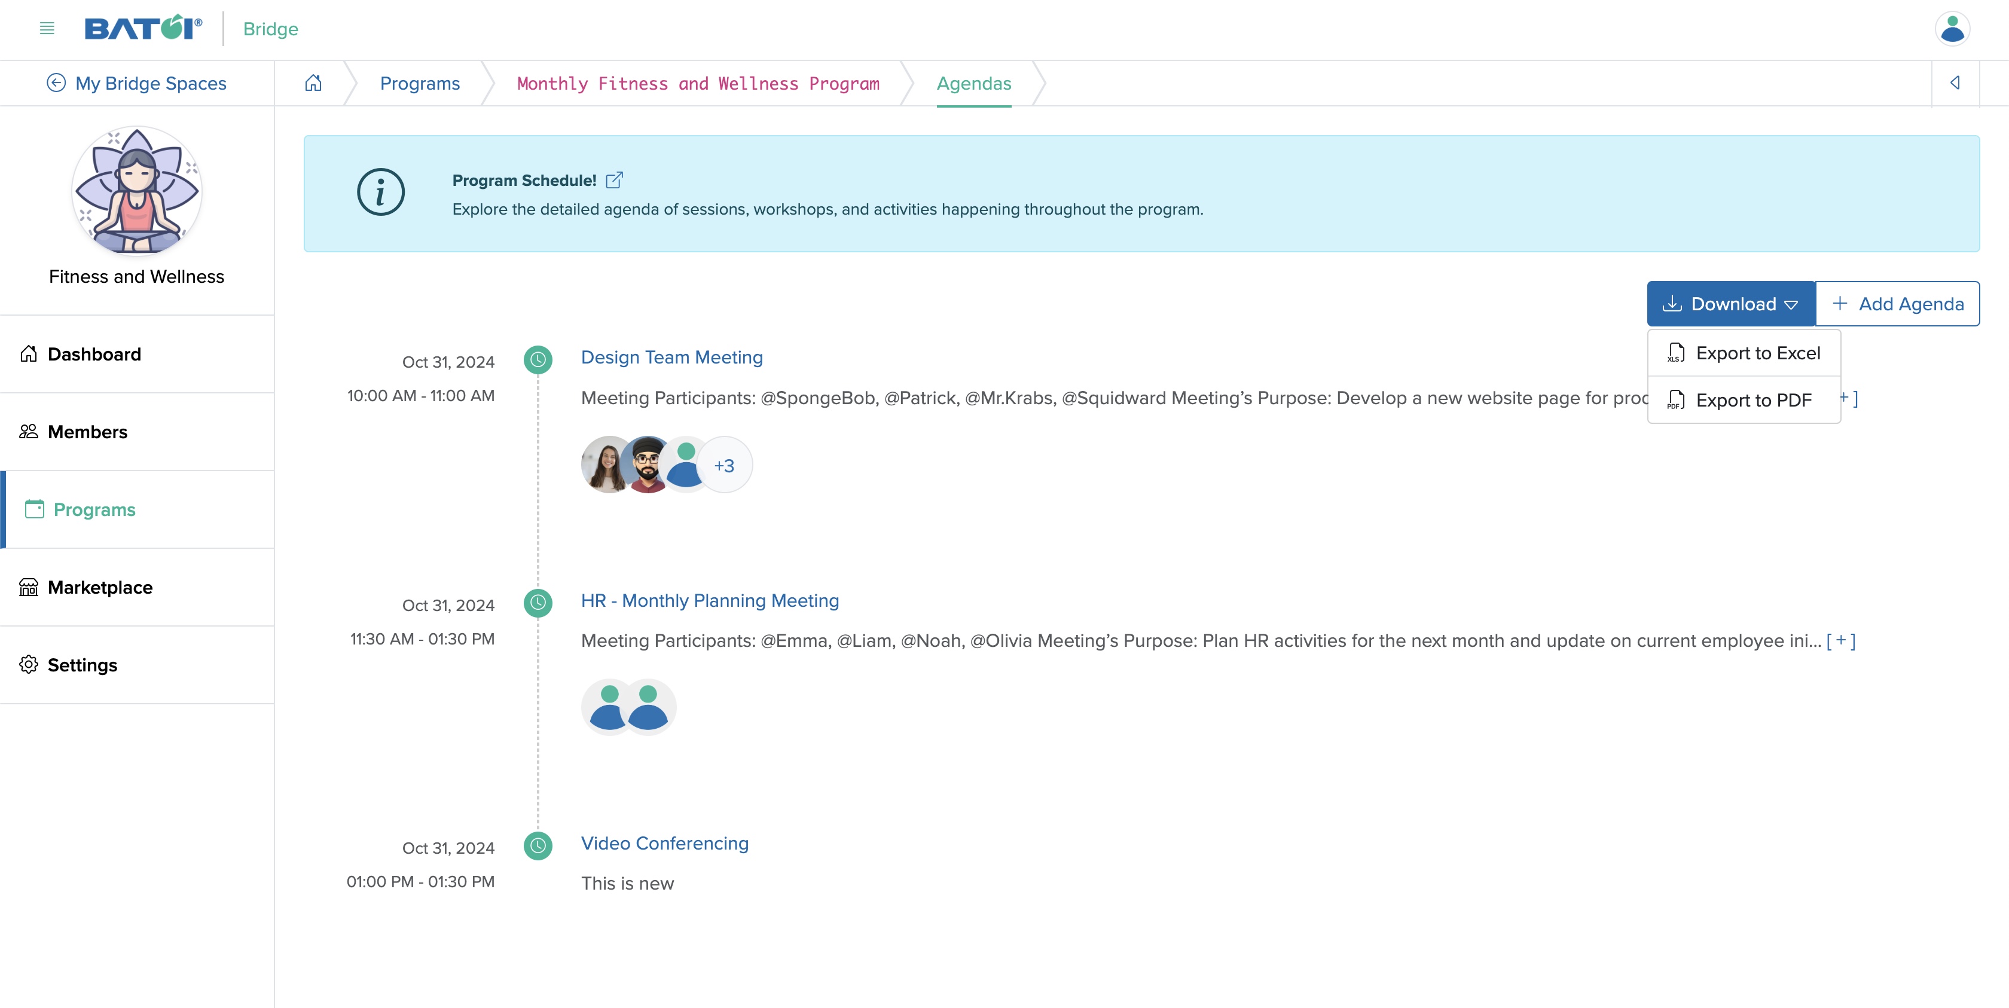Click clock marker for Design Team Meeting
The height and width of the screenshot is (1008, 2009).
click(x=538, y=359)
